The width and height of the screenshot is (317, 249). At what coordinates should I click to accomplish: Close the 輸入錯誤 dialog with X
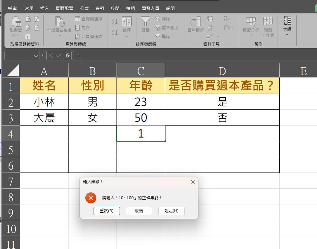(193, 182)
